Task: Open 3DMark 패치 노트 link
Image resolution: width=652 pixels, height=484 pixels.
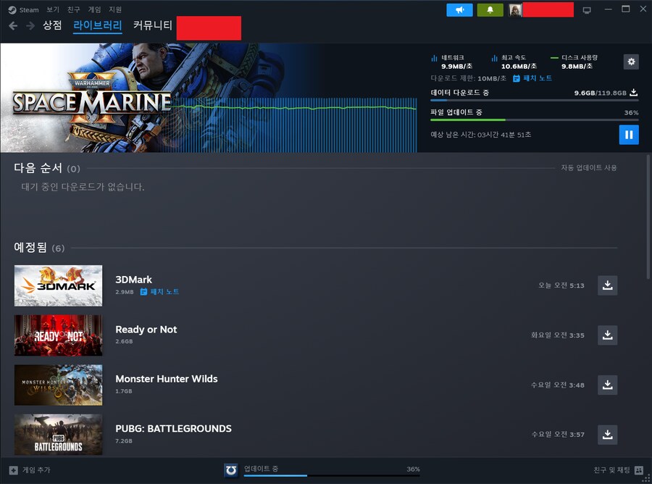Action: (159, 292)
